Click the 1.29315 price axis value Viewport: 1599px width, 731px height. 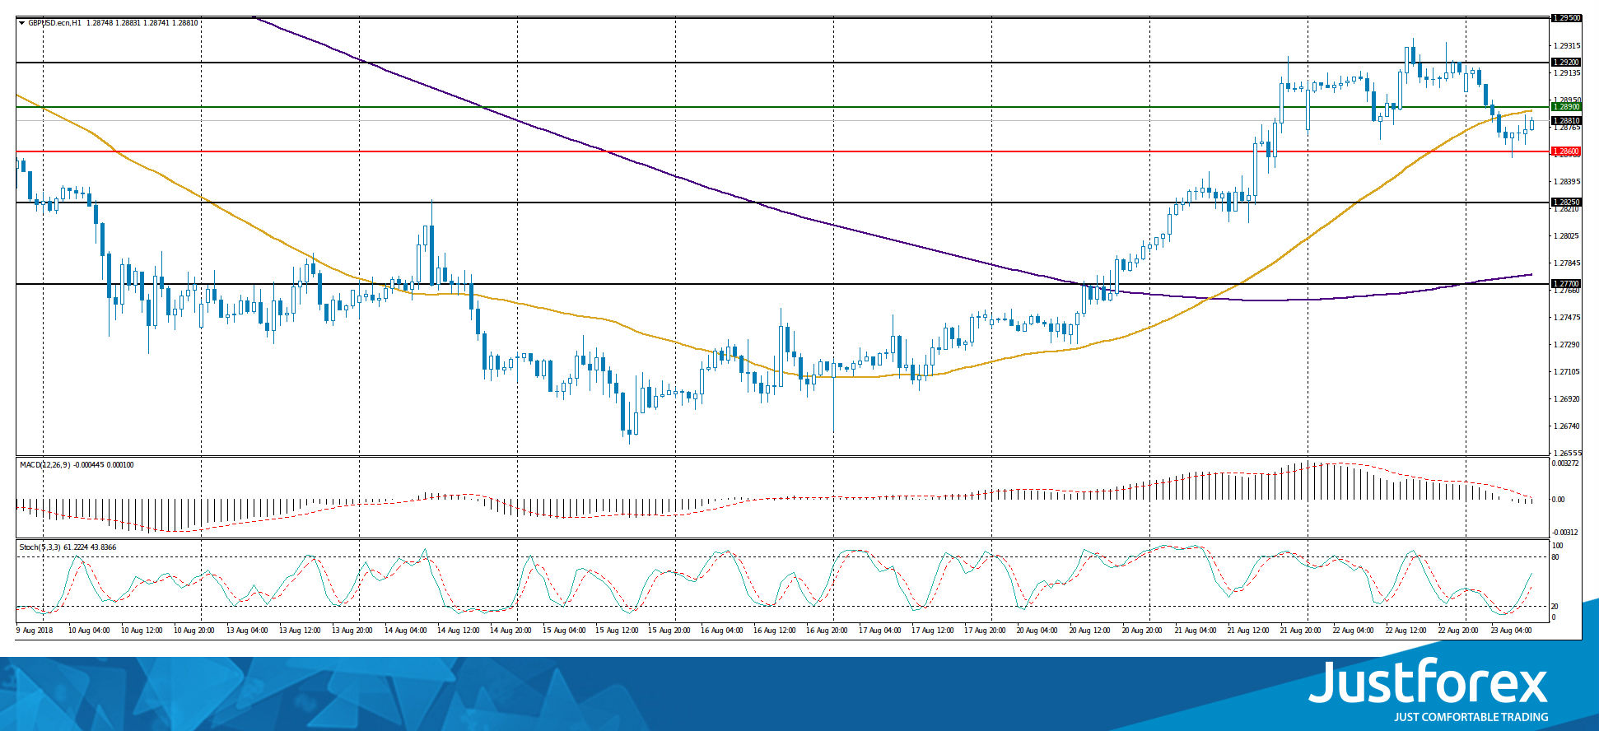point(1566,46)
